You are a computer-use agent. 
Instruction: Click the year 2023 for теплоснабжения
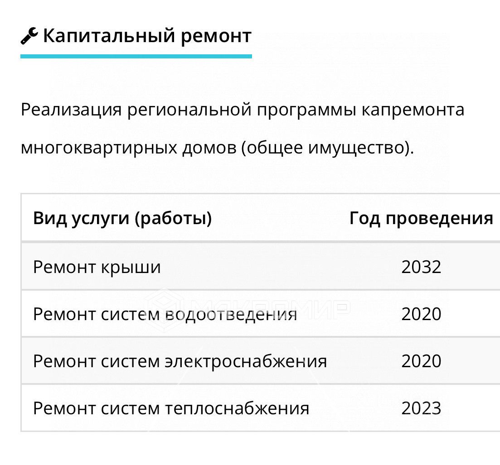(x=421, y=408)
